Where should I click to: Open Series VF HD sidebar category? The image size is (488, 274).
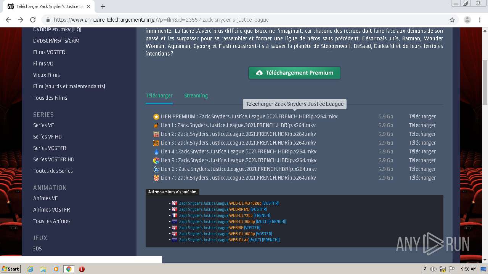[x=47, y=137]
